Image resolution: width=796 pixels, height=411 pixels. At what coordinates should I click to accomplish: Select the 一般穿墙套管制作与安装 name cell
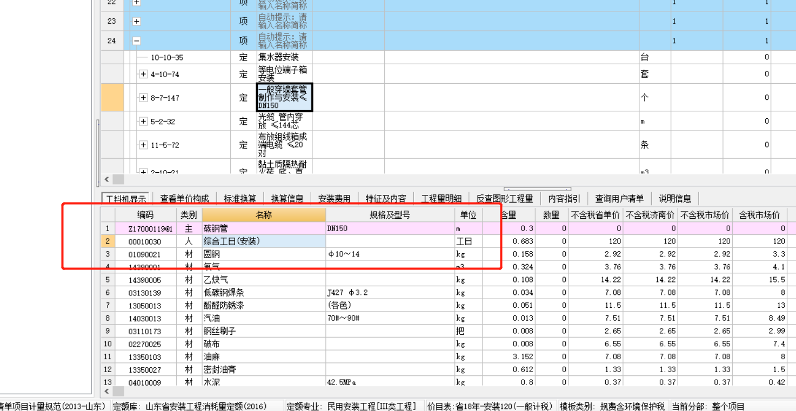[x=284, y=98]
